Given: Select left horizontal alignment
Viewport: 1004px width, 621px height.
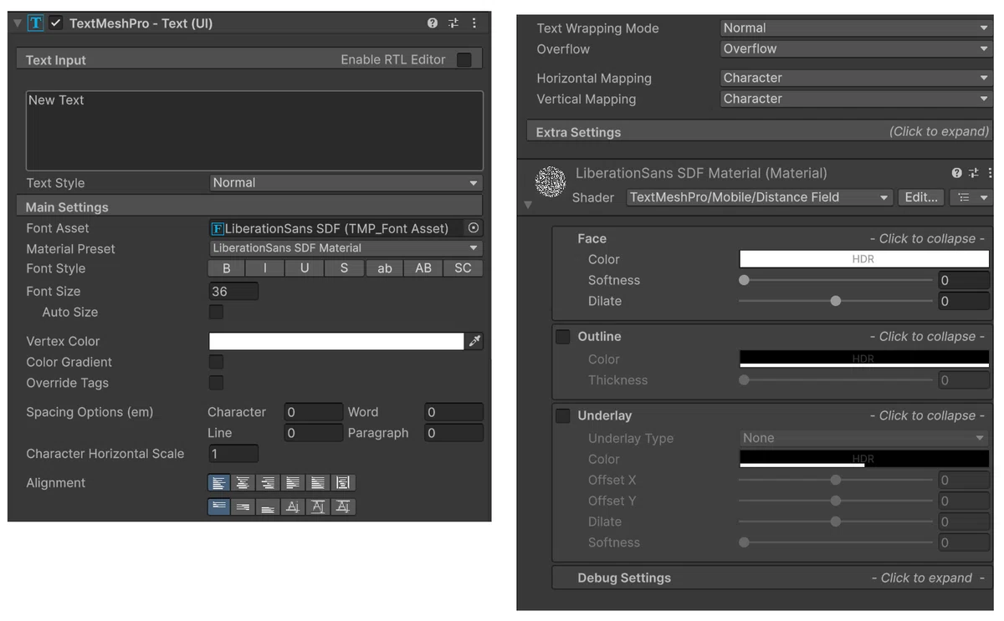Looking at the screenshot, I should [x=218, y=482].
